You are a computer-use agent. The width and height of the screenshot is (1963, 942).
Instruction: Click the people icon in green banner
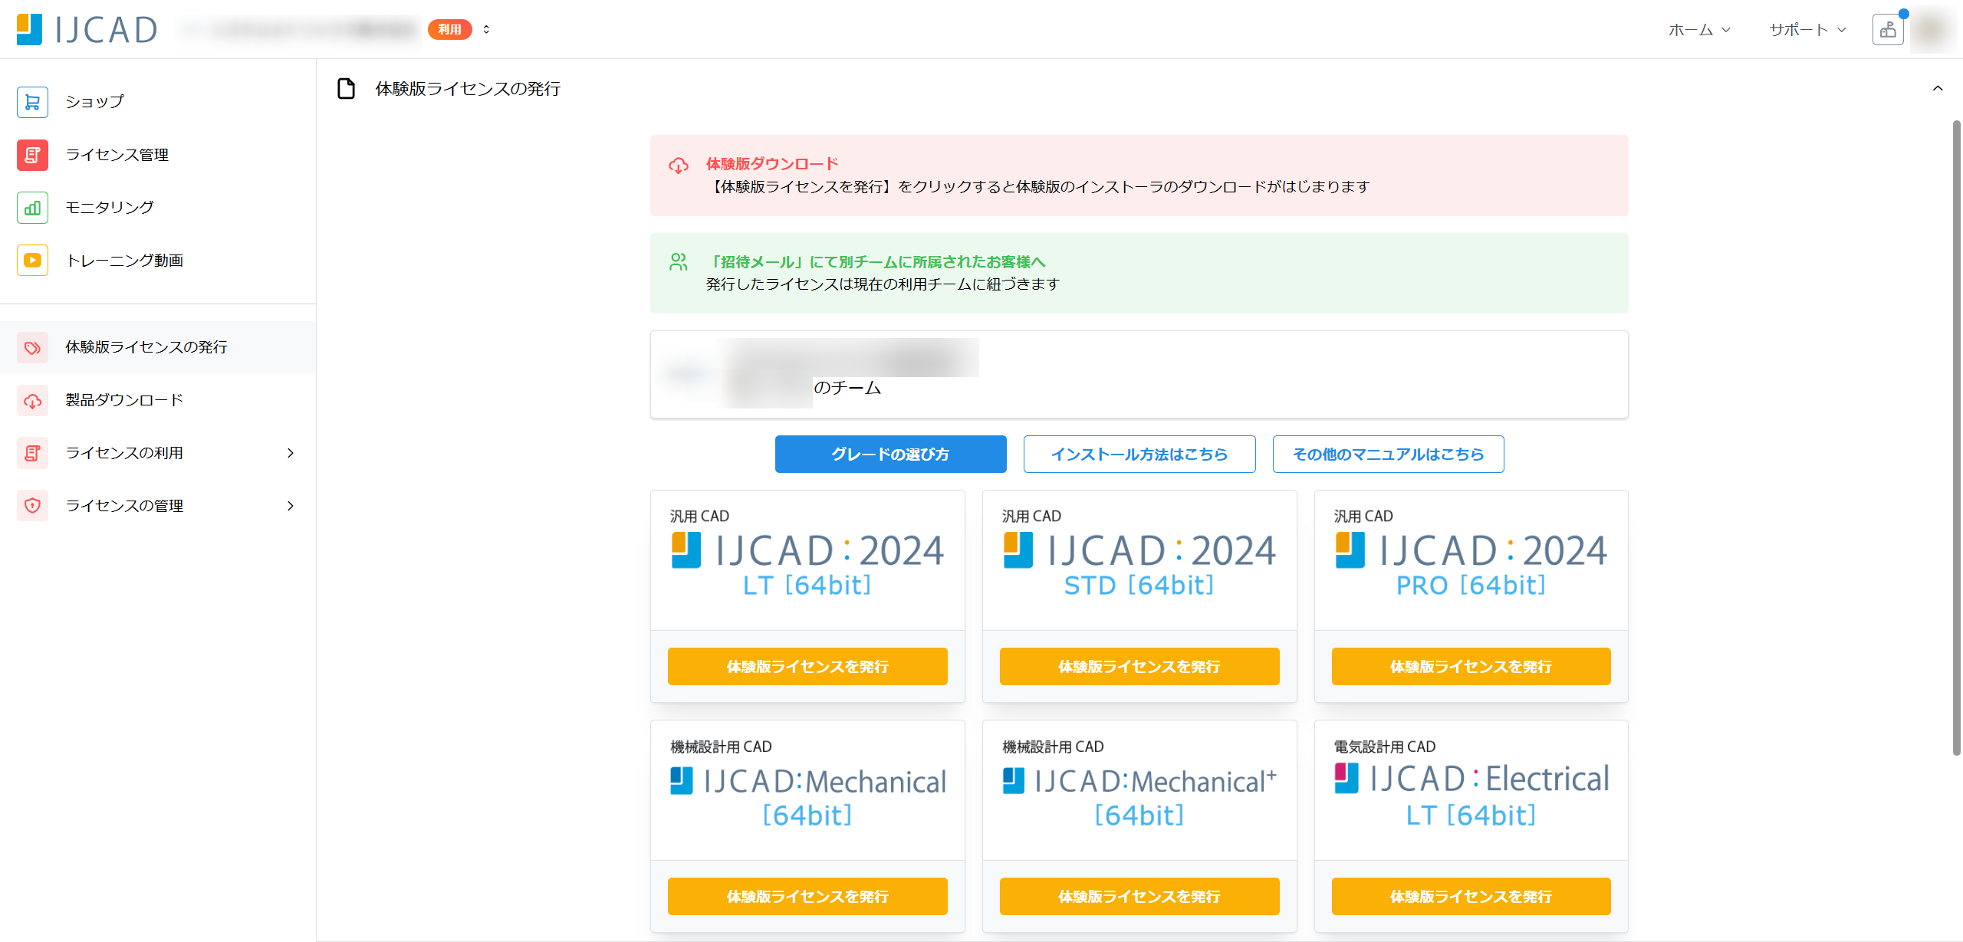coord(679,262)
